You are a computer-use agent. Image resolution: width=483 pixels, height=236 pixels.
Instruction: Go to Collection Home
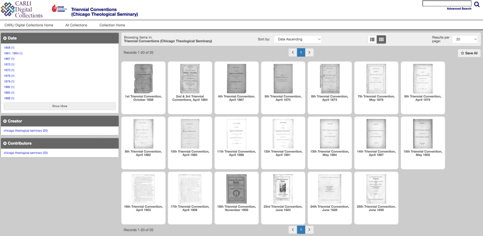[x=112, y=25]
